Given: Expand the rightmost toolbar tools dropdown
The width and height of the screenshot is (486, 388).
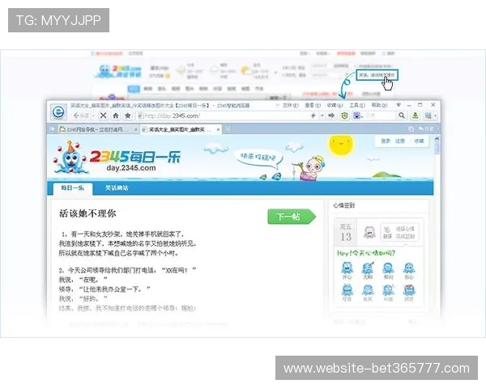Looking at the screenshot, I should coord(436,116).
